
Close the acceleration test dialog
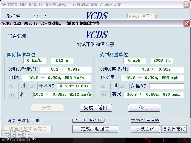click(187, 23)
